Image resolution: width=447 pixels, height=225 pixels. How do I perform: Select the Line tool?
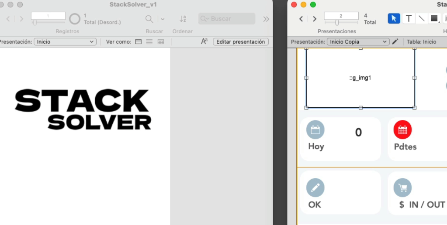(421, 18)
